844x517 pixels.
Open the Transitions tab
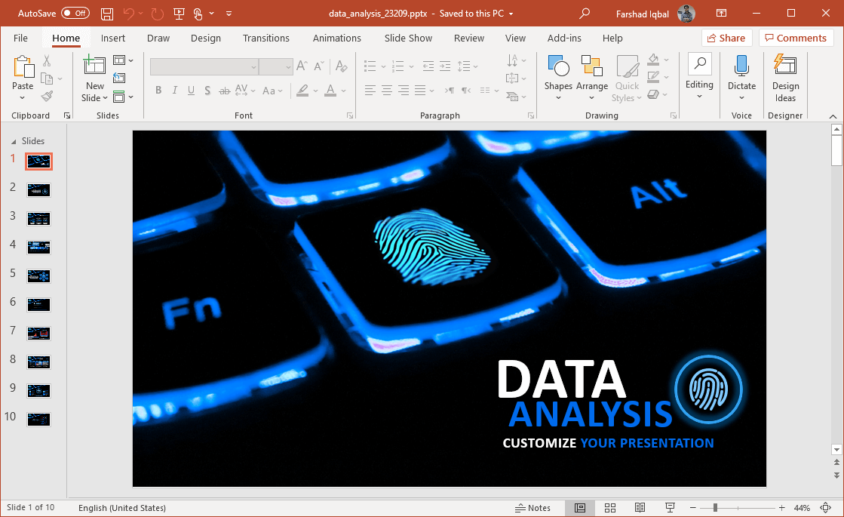265,38
